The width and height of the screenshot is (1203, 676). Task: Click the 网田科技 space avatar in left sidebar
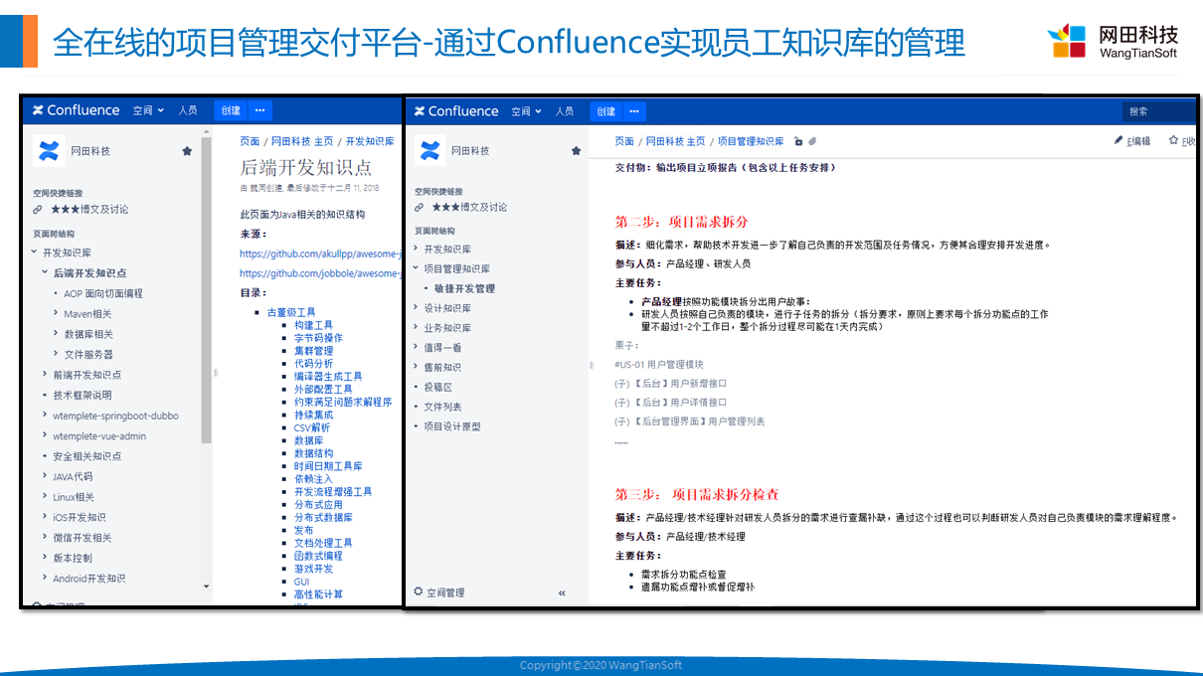(x=48, y=150)
